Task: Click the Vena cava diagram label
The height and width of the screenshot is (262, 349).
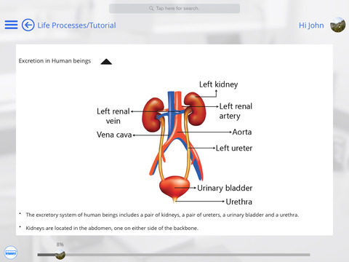Action: coord(114,135)
